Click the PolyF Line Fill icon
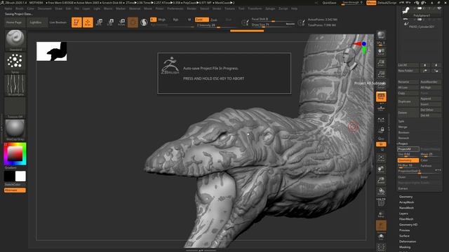Image resolution: width=449 pixels, height=252 pixels. point(381,202)
